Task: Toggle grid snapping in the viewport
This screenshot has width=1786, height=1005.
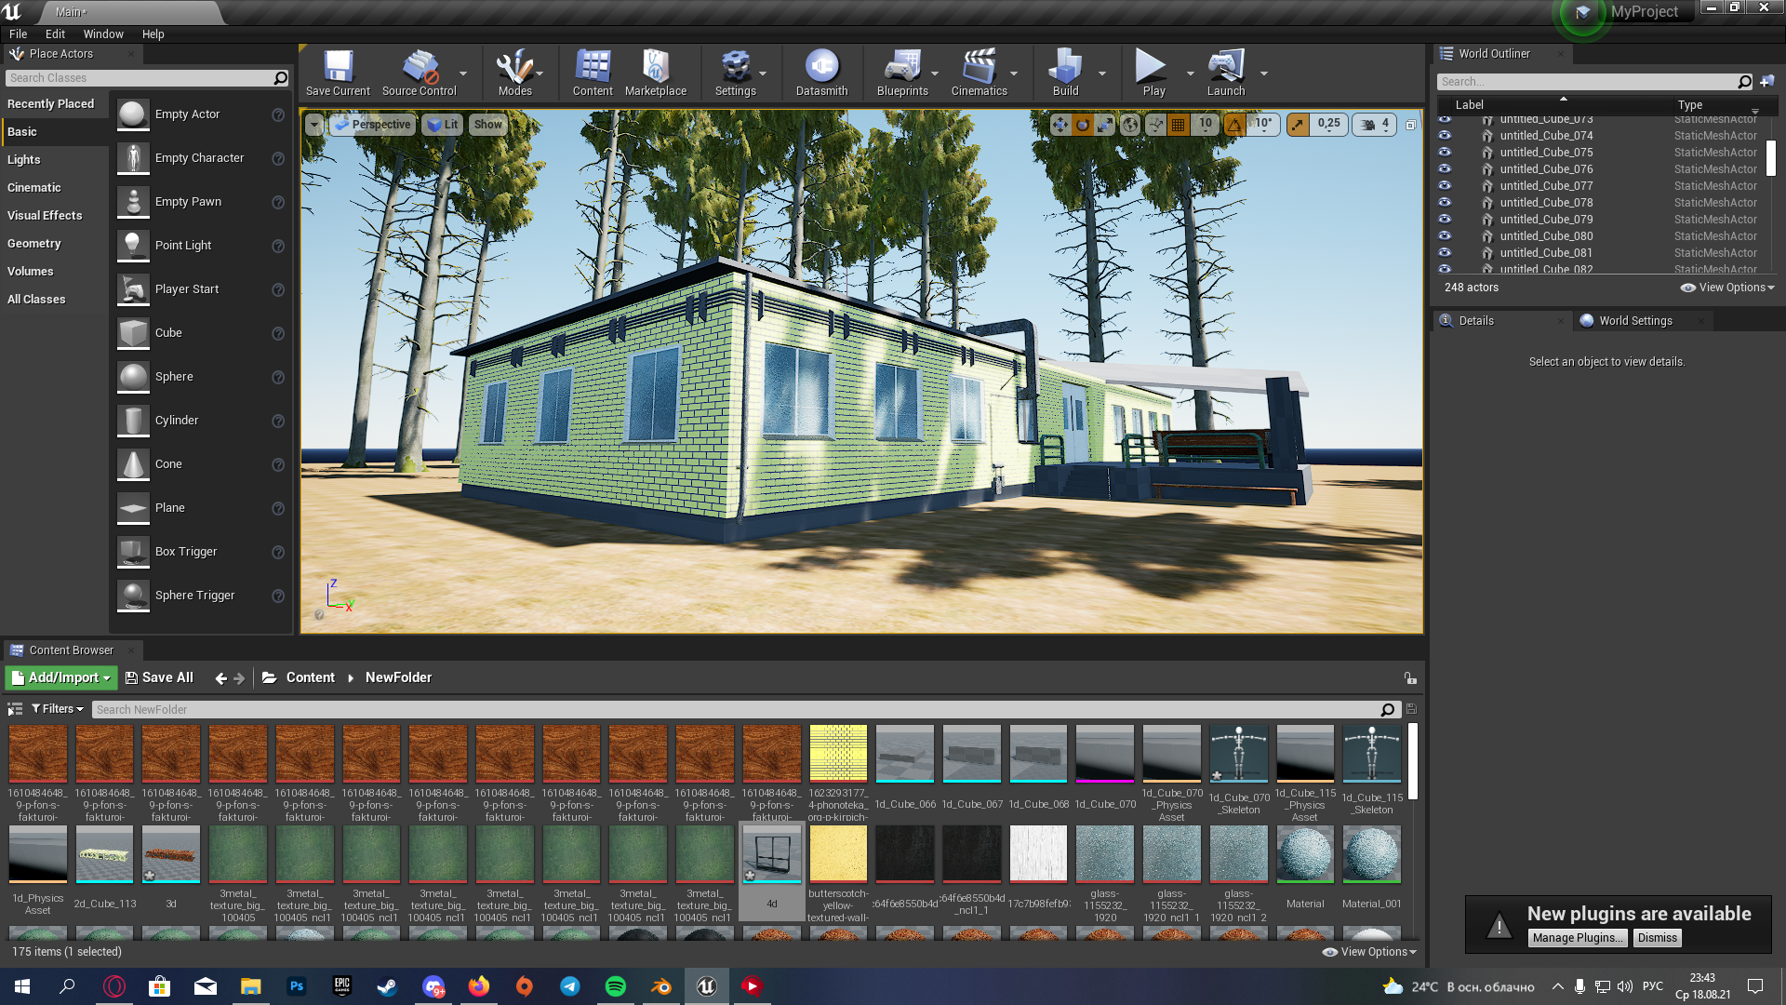Action: (x=1178, y=124)
